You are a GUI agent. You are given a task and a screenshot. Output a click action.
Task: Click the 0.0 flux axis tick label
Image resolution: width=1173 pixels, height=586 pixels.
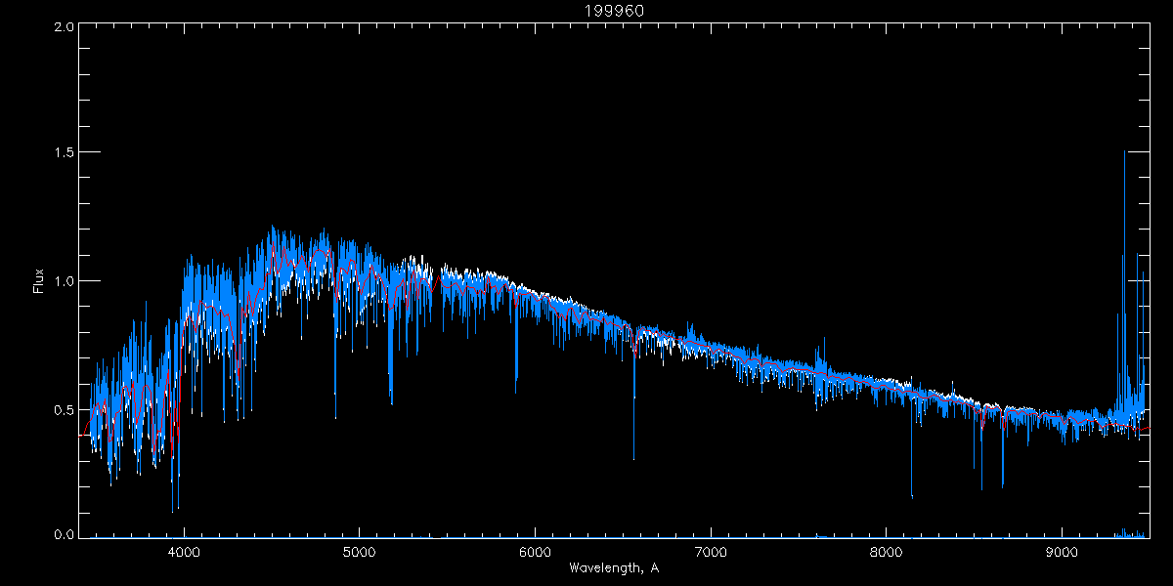point(65,536)
